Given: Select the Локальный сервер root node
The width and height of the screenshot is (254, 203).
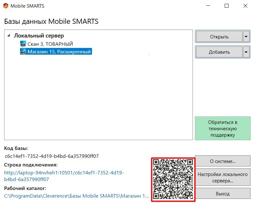Looking at the screenshot, I should tap(39, 36).
